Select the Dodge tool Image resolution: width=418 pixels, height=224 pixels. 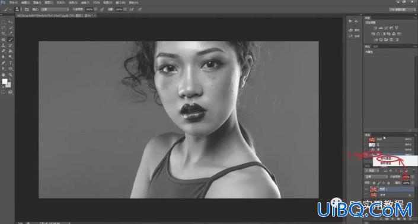tap(11, 57)
